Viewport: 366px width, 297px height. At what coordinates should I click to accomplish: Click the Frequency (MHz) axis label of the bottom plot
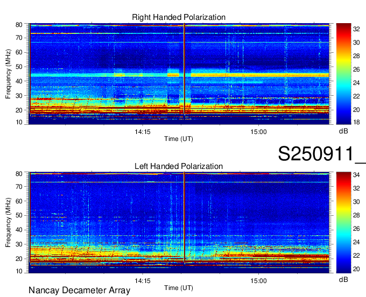(x=9, y=222)
